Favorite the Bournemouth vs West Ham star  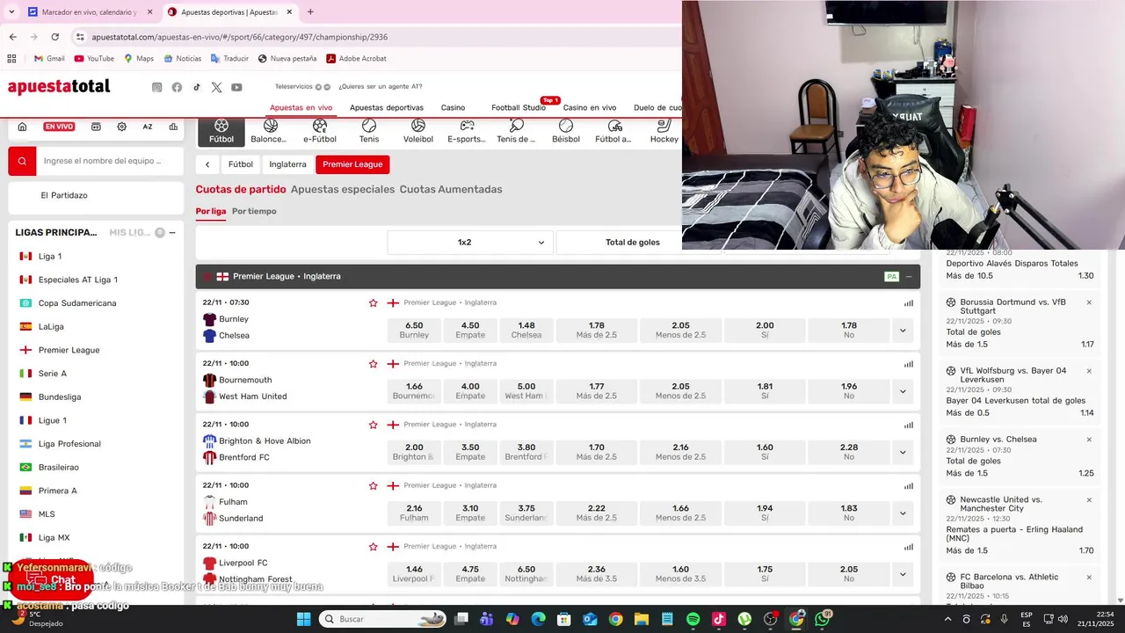(x=373, y=363)
